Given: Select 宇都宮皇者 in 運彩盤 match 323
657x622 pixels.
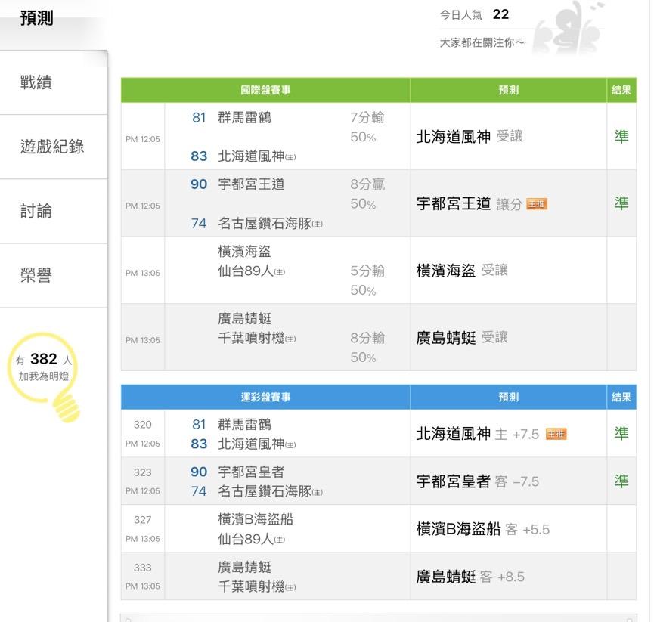Looking at the screenshot, I should click(x=251, y=472).
